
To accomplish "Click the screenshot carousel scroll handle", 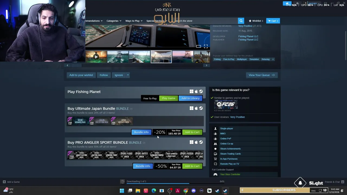I will [77, 65].
